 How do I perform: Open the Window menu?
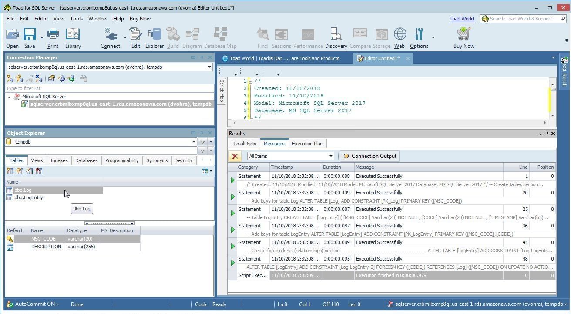(97, 19)
